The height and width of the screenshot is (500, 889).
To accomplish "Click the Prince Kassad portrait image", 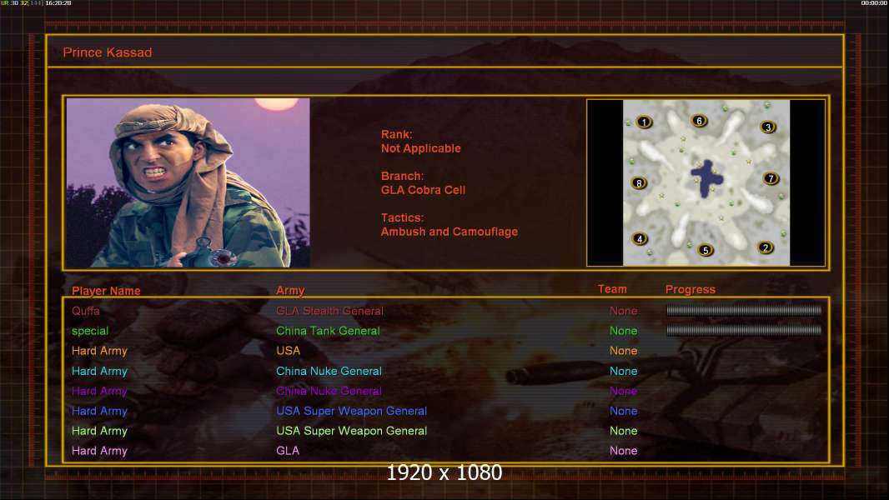I will click(x=188, y=182).
